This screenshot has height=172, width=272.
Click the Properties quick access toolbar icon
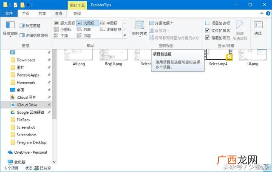[15, 5]
